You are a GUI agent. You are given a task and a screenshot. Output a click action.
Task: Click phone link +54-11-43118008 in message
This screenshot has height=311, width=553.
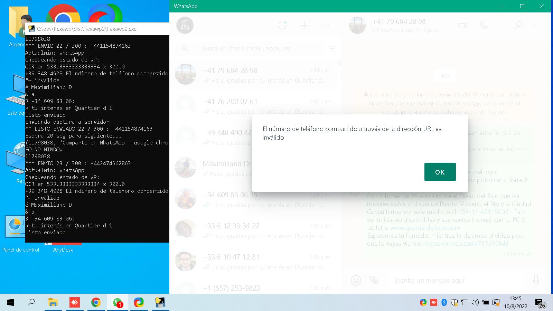[x=483, y=212]
